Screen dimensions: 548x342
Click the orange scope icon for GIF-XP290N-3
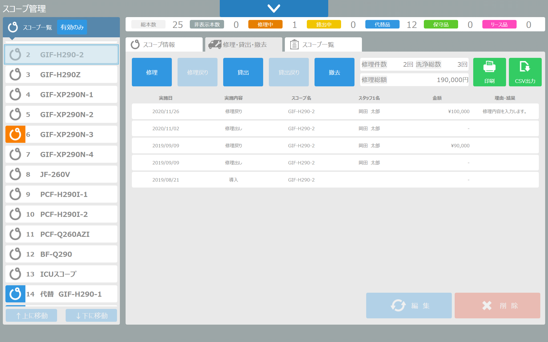[15, 134]
